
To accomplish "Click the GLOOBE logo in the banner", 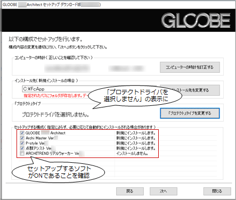I will [x=196, y=20].
